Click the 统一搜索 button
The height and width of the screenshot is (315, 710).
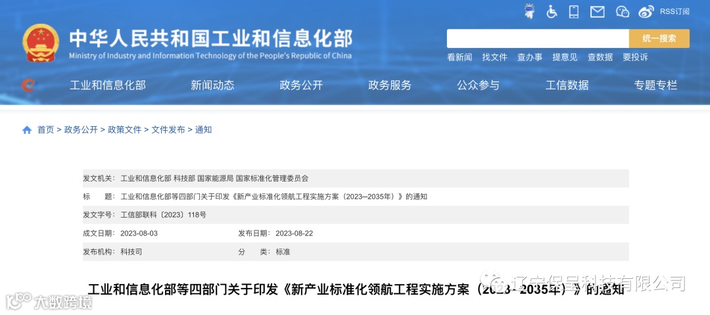click(659, 39)
